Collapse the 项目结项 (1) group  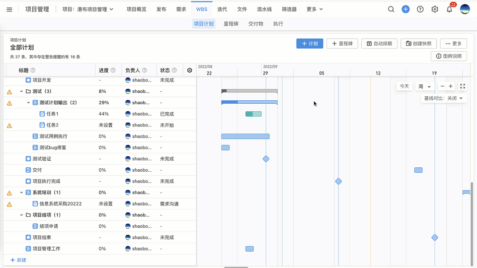pyautogui.click(x=21, y=215)
